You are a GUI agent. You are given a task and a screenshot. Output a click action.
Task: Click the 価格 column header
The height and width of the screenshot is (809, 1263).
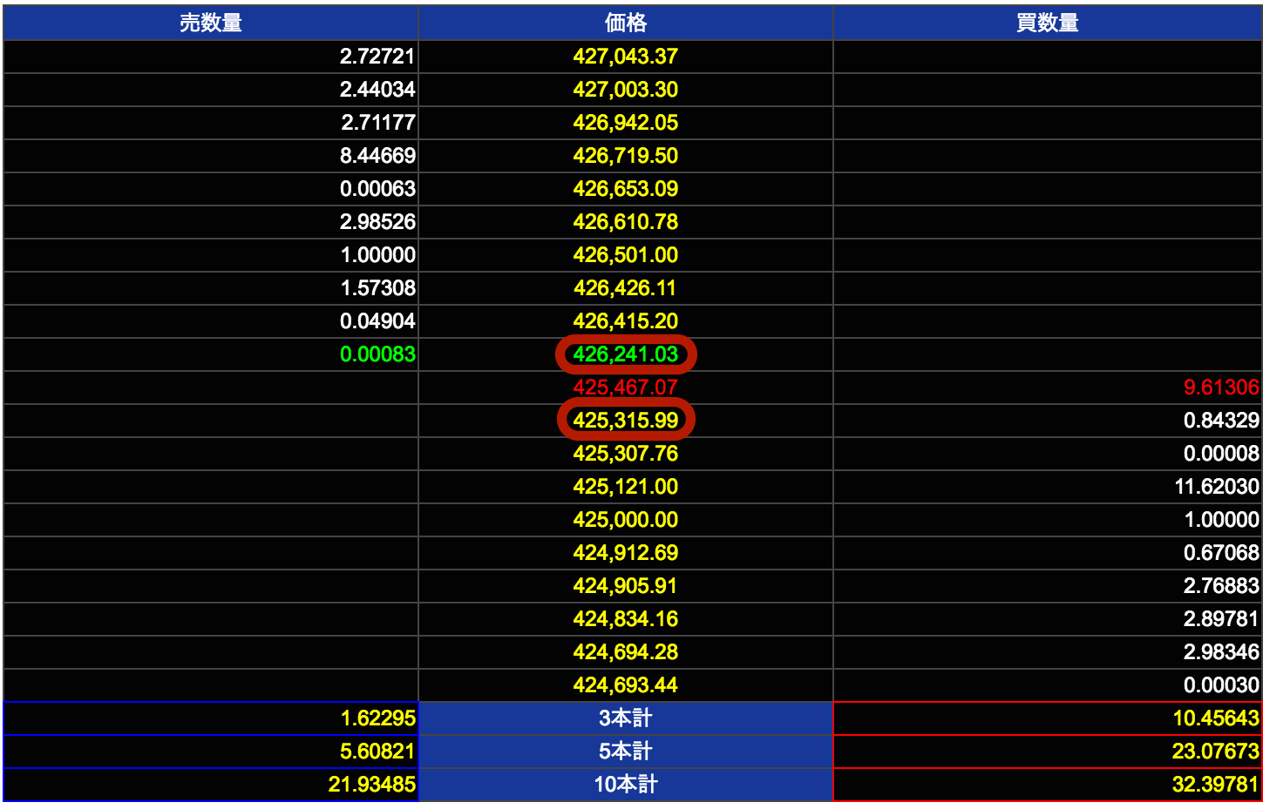pyautogui.click(x=626, y=23)
